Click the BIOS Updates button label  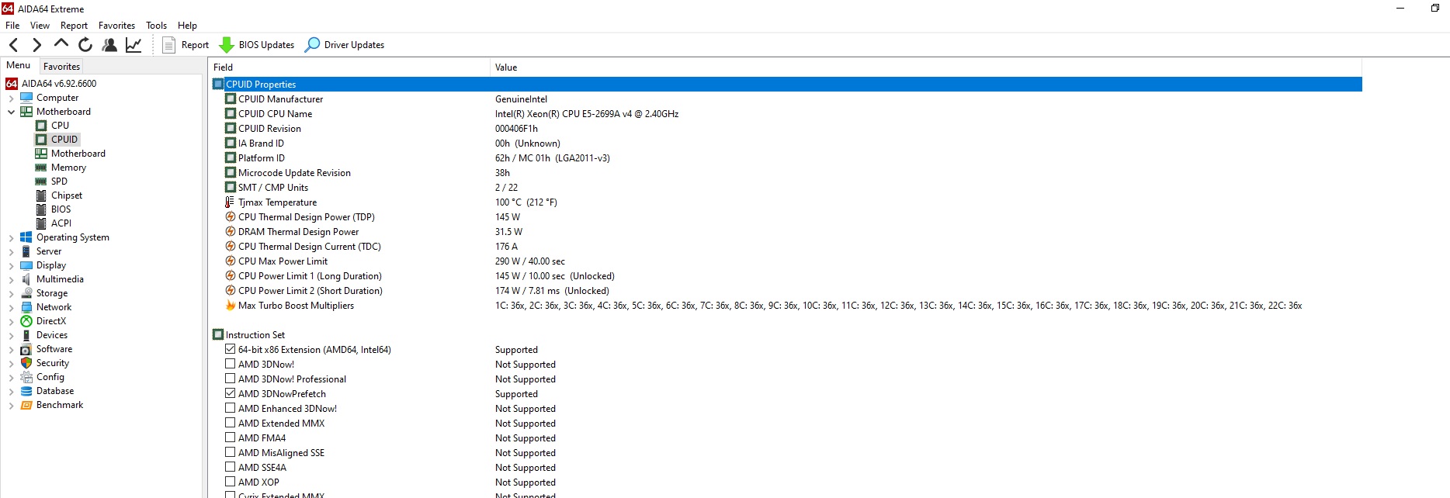pos(266,45)
